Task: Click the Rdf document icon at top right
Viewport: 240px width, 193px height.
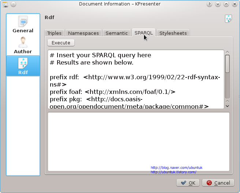Action: point(228,19)
